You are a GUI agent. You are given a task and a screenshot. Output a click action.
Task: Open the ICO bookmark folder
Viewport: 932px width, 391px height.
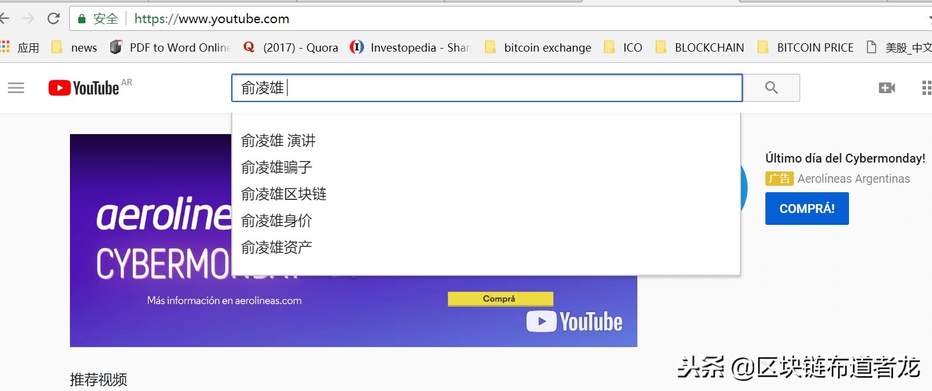point(623,47)
